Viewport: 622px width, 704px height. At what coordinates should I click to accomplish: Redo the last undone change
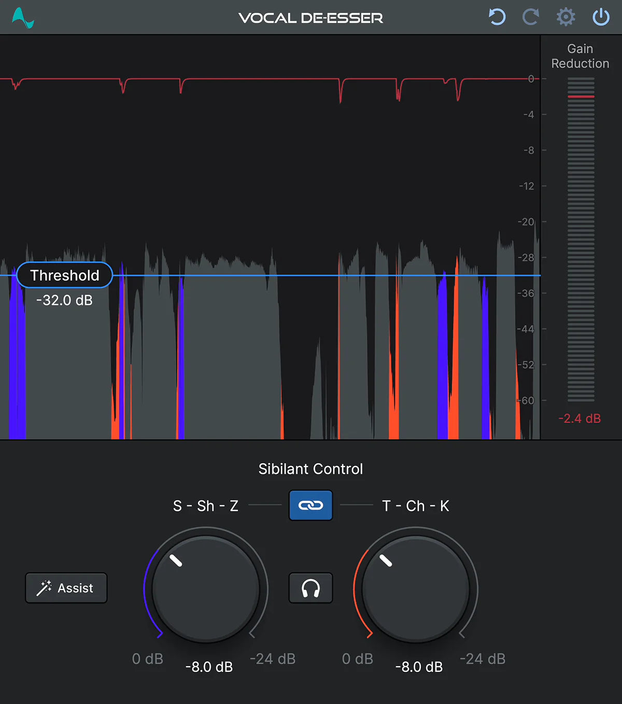[x=531, y=17]
